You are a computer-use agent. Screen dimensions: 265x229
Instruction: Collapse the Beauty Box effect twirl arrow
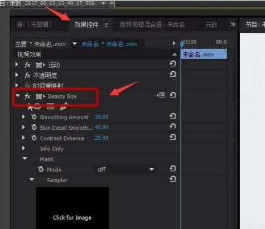18,95
